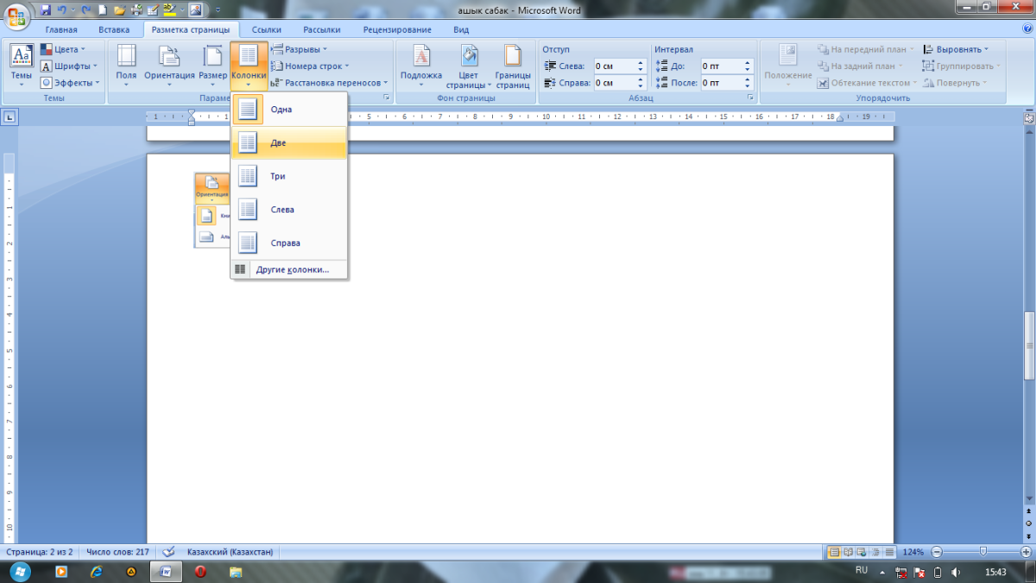
Task: Expand Номера строк dropdown
Action: tap(311, 66)
